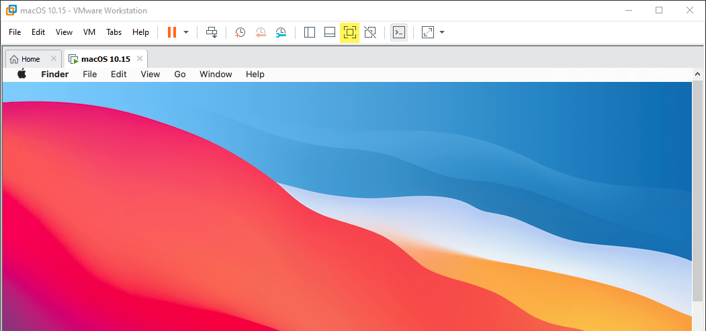This screenshot has height=331, width=706.
Task: Open the Tabs menu
Action: click(x=114, y=32)
